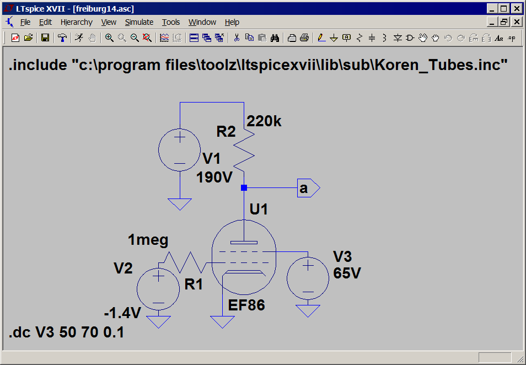Zoom in on the schematic

tap(109, 38)
